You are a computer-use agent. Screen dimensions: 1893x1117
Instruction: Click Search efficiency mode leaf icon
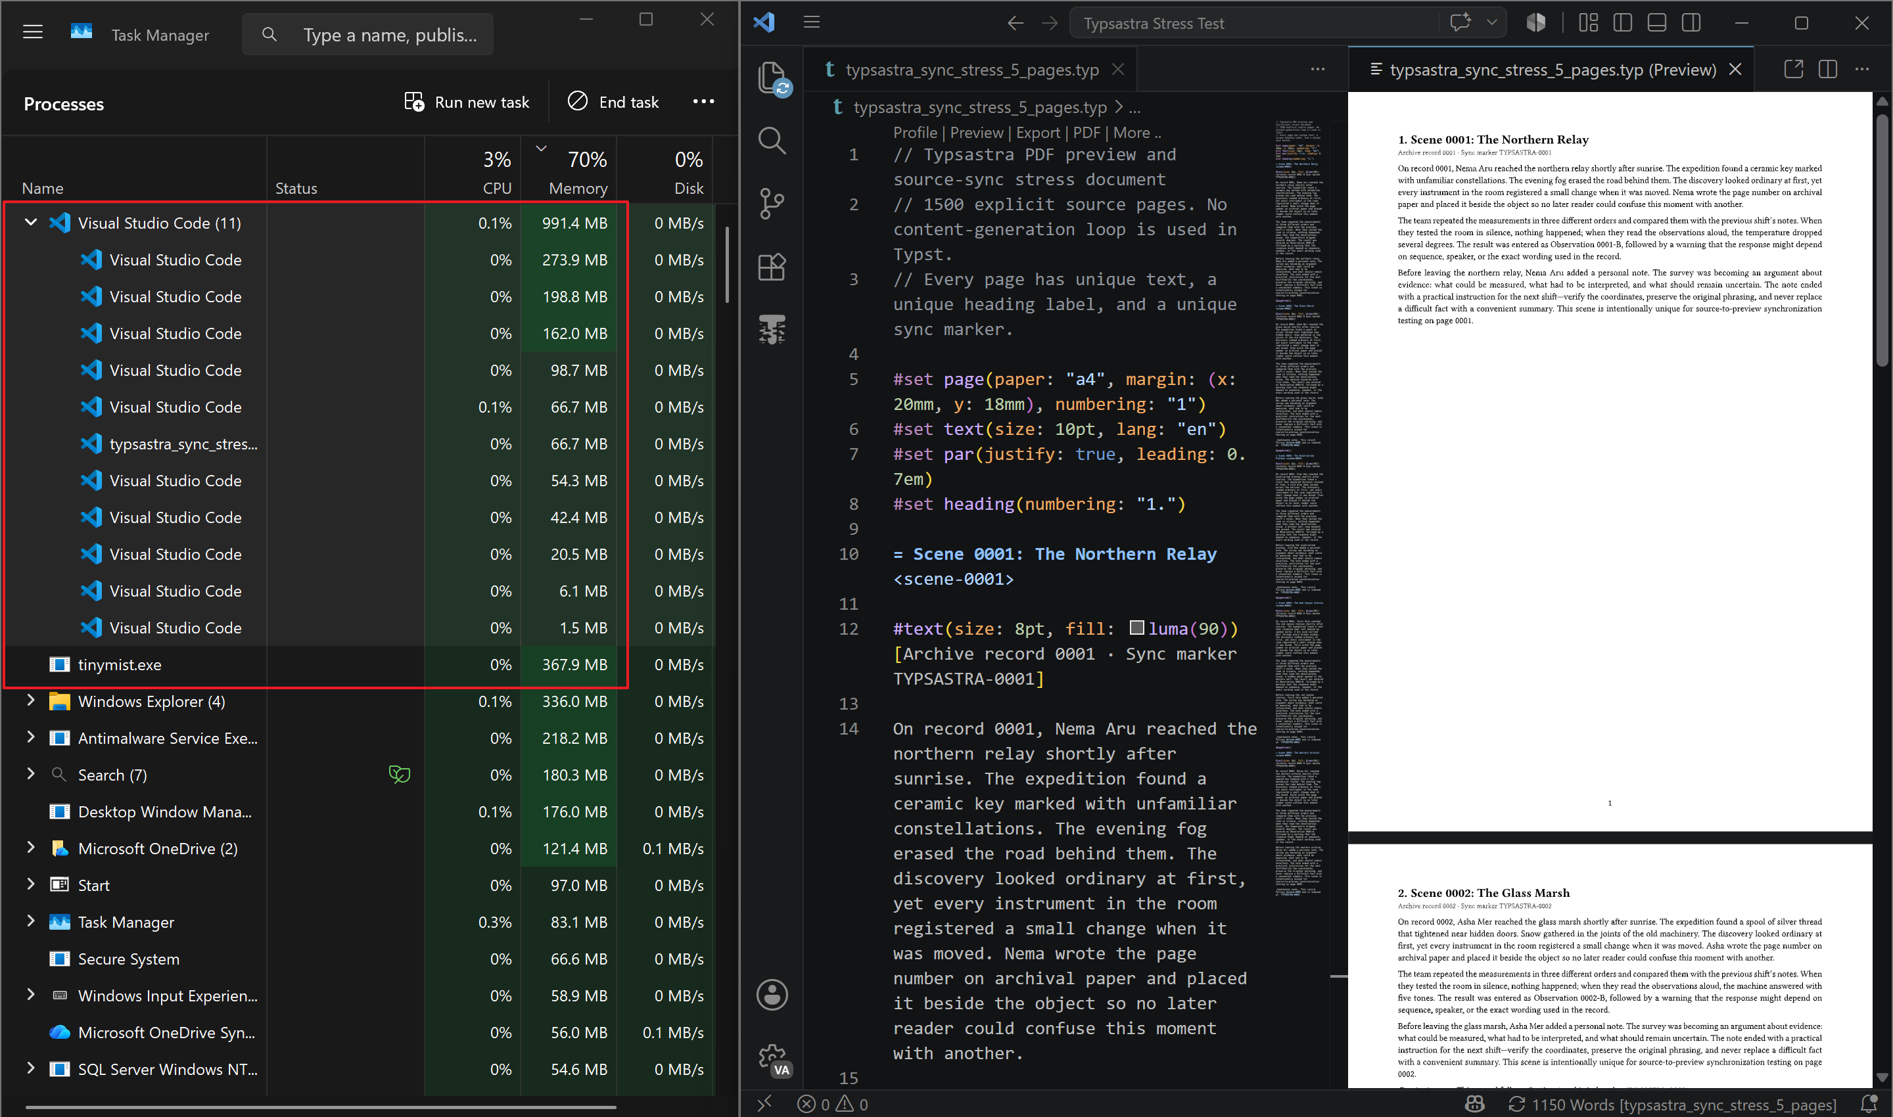point(399,775)
